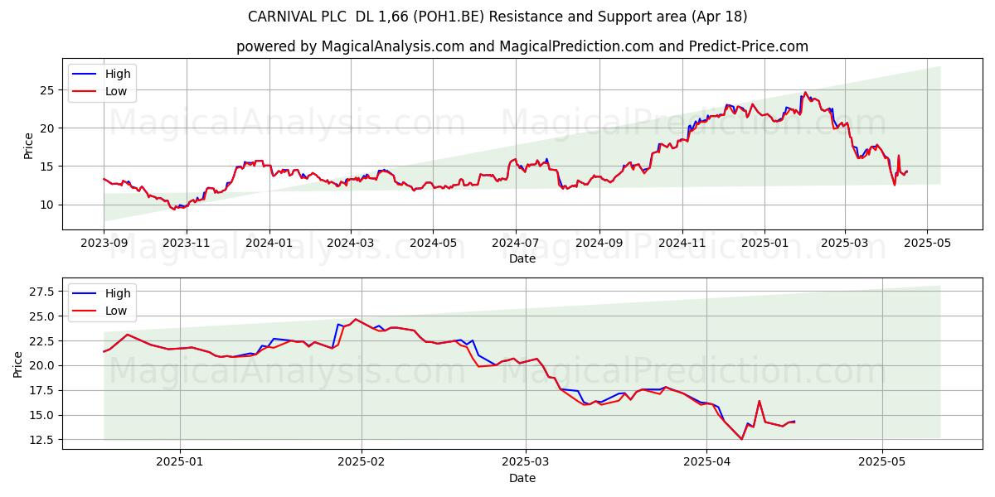Click the top chart 'Date' axis label
Screen dimensions: 995x497
click(522, 259)
